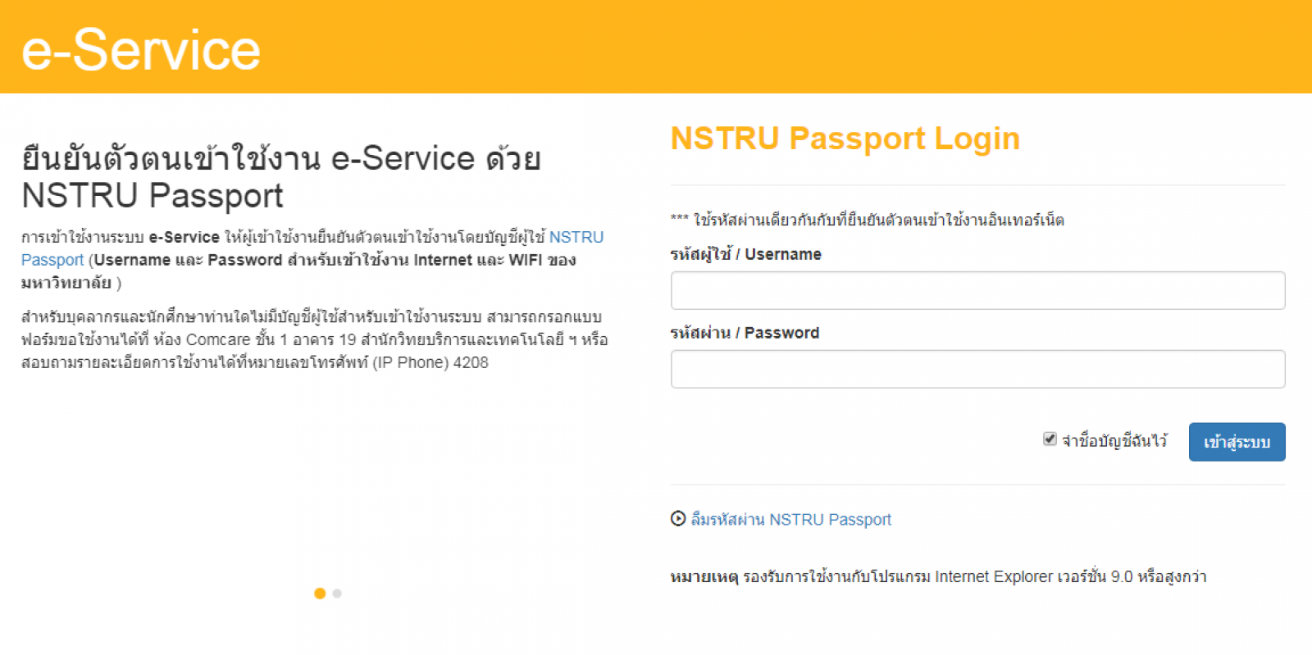Select the orange active carousel dot
This screenshot has width=1312, height=655.
[320, 594]
